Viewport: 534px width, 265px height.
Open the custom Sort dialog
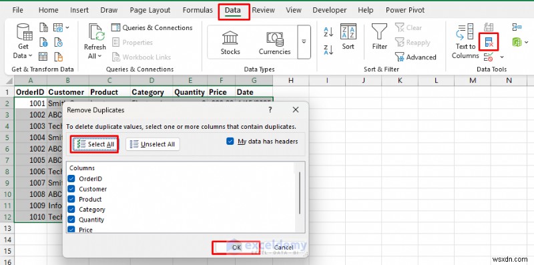pos(348,37)
